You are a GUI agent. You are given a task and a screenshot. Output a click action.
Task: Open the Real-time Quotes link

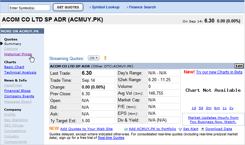(111, 138)
